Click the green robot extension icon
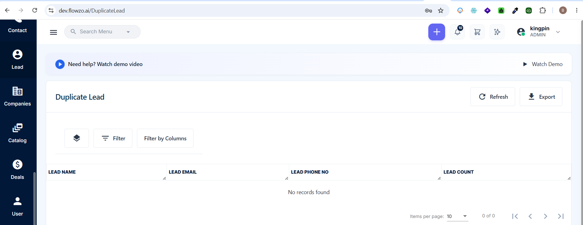Viewport: 583px width, 225px height. point(501,11)
